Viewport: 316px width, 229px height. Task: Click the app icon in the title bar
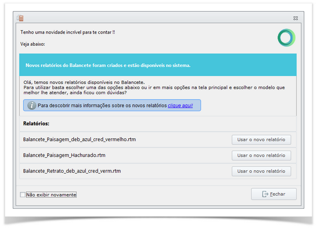click(20, 18)
